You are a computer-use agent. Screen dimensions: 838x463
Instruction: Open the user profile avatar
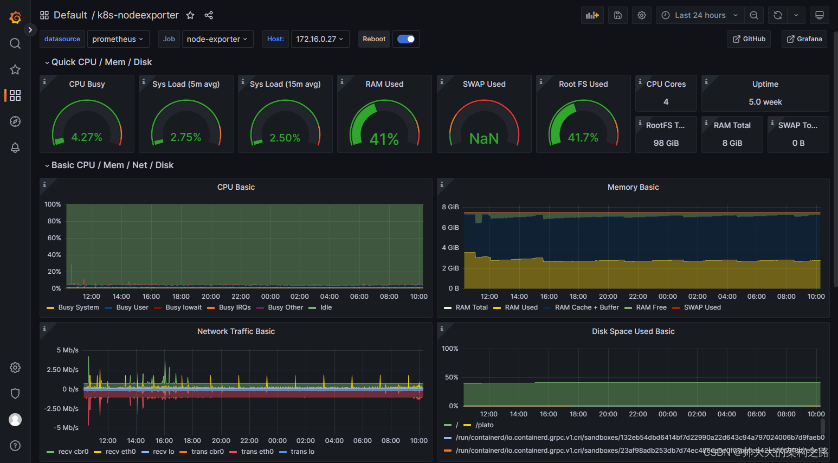(15, 420)
